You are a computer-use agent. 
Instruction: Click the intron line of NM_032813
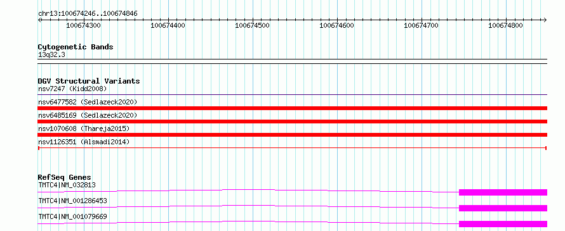click(249, 189)
